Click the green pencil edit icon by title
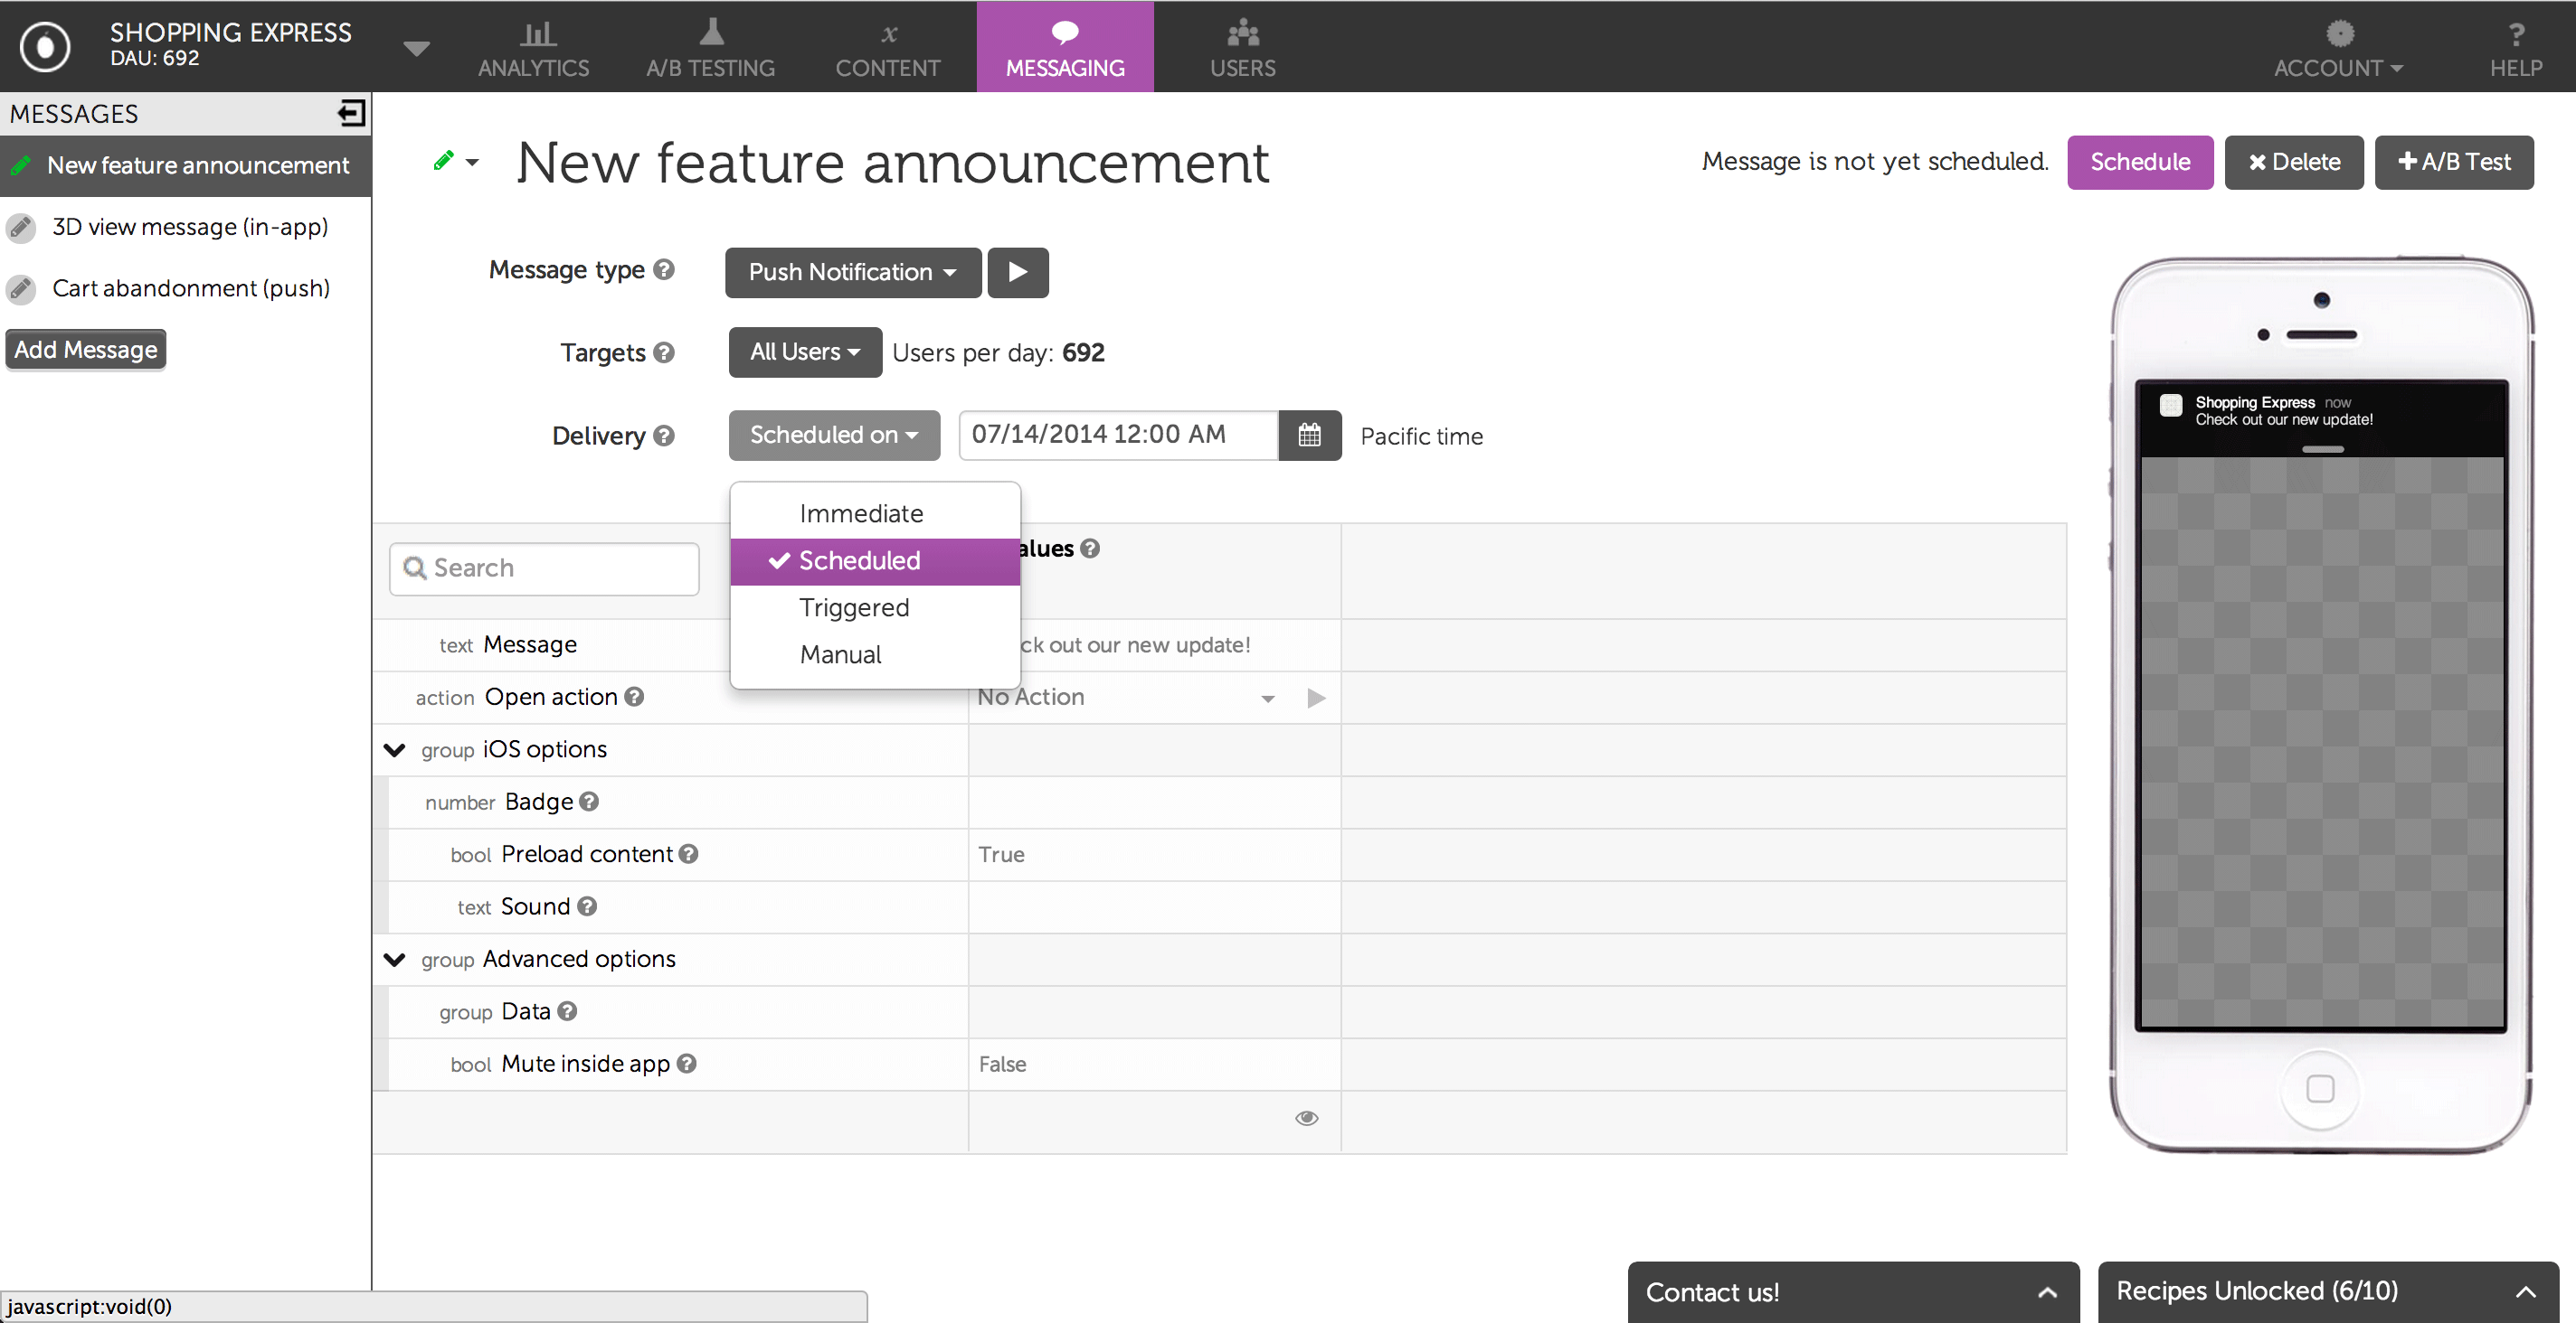The image size is (2576, 1323). pos(443,161)
